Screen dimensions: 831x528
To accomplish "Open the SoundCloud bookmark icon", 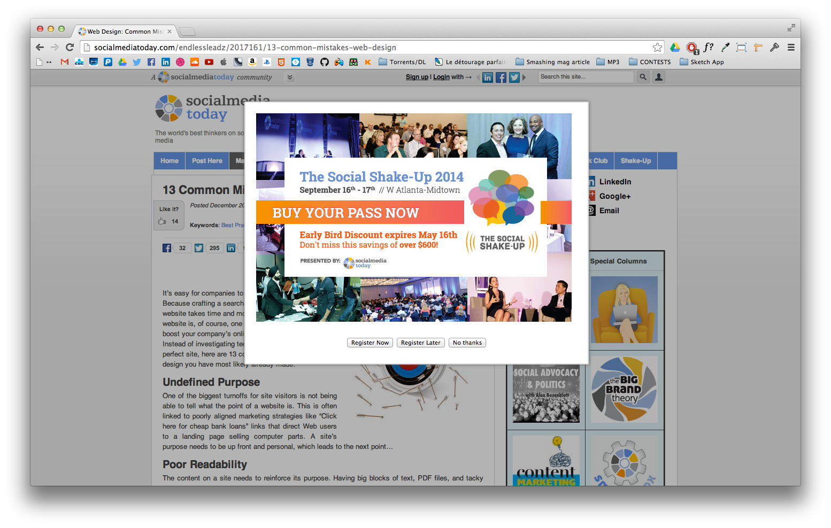I will (195, 62).
